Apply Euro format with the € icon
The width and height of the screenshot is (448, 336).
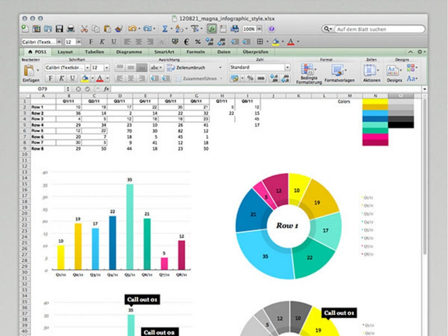click(186, 41)
